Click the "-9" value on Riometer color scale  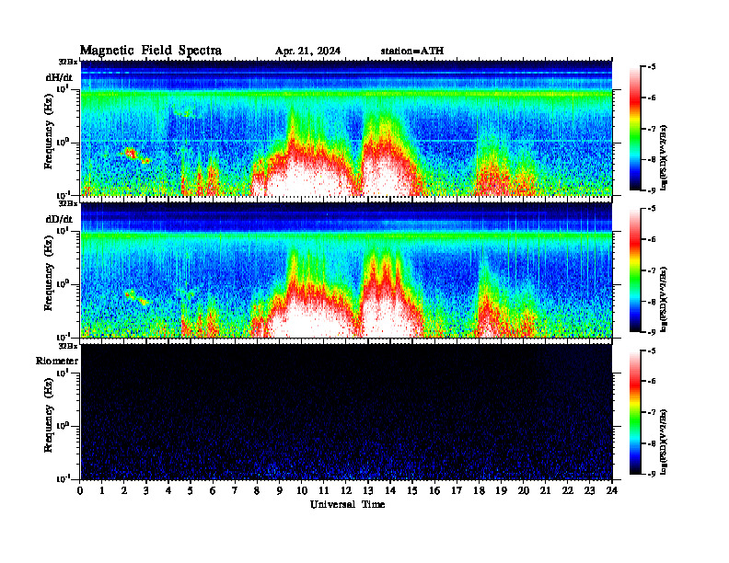pyautogui.click(x=652, y=474)
